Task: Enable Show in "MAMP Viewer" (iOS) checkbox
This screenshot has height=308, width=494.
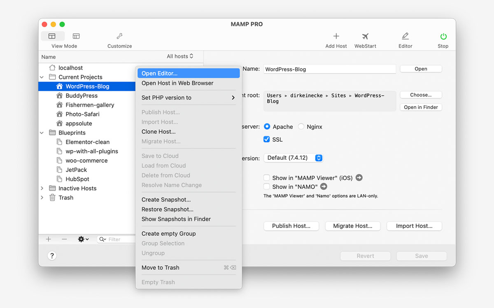Action: 267,178
